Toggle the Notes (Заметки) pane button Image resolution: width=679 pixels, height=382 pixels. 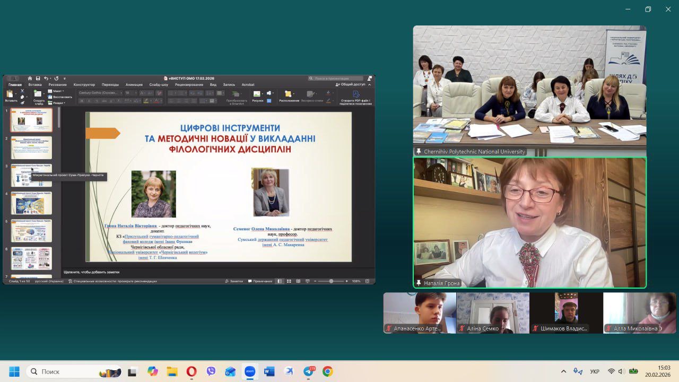pos(234,281)
